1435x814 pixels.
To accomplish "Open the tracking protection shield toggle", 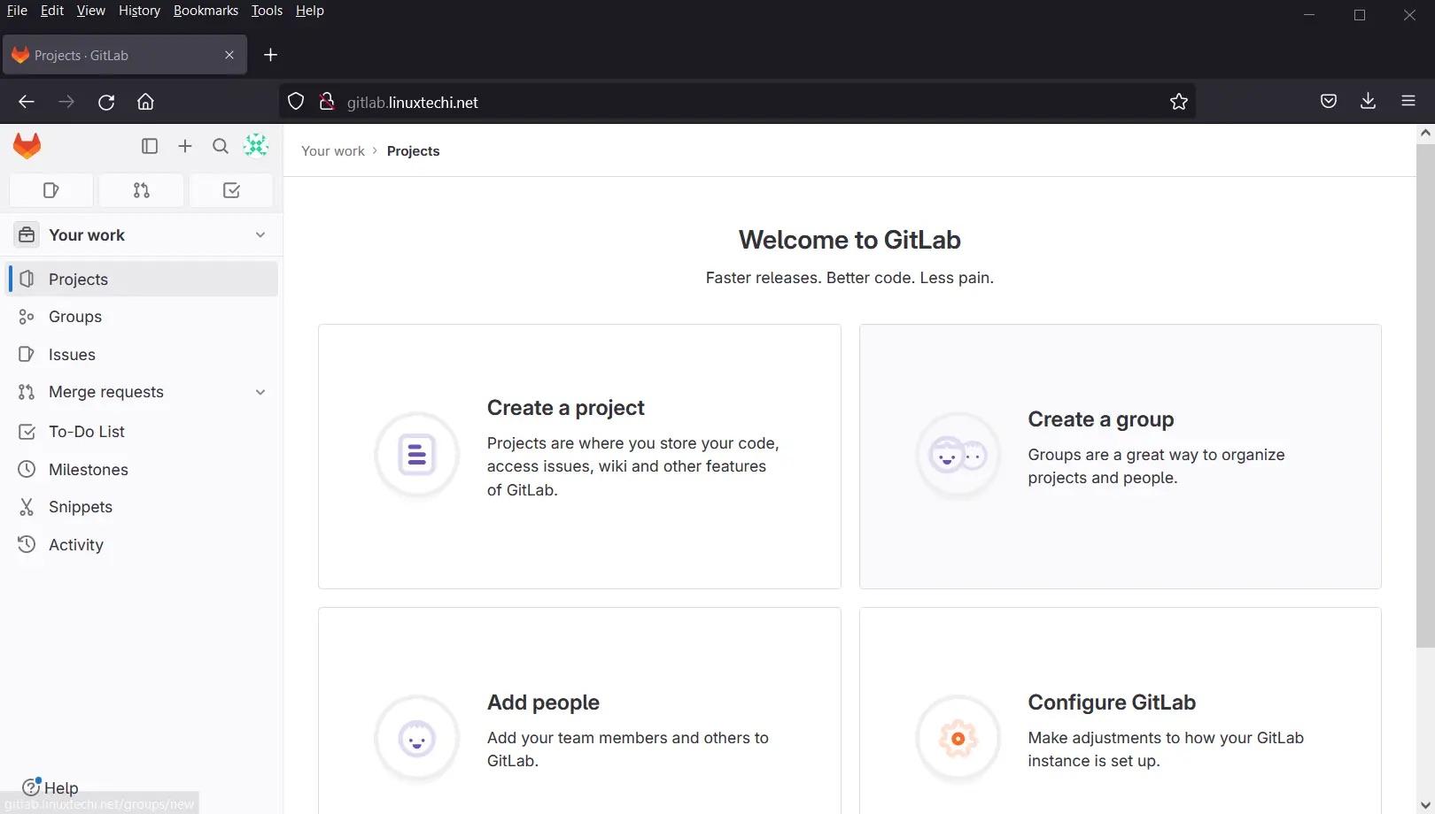I will (296, 101).
